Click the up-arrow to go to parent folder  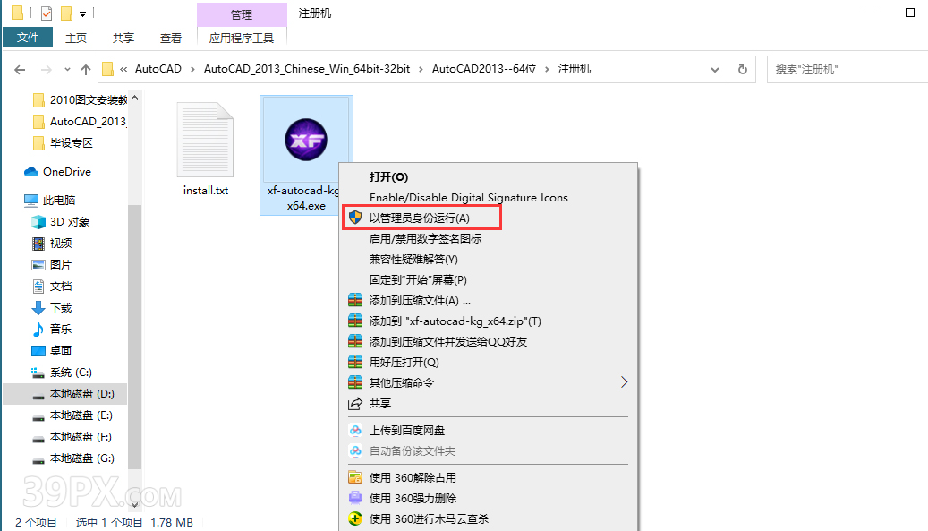85,68
